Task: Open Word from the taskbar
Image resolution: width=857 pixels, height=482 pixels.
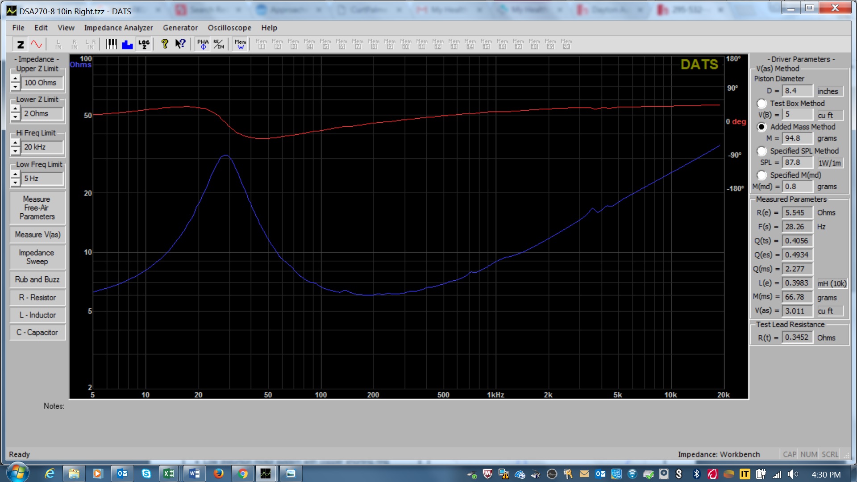Action: click(194, 474)
